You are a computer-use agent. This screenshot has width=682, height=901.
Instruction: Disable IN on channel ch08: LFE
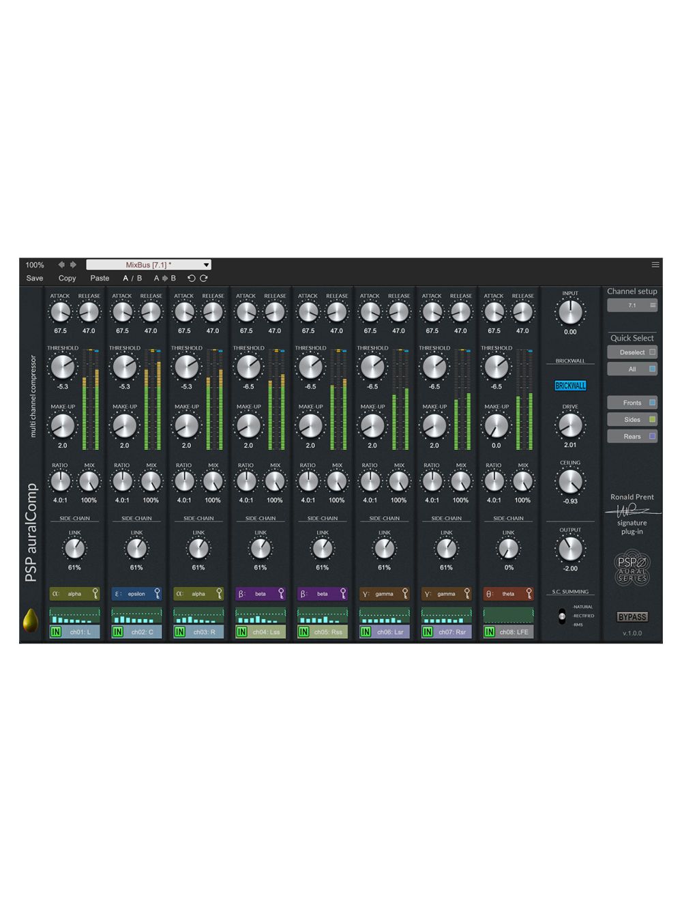tap(489, 632)
